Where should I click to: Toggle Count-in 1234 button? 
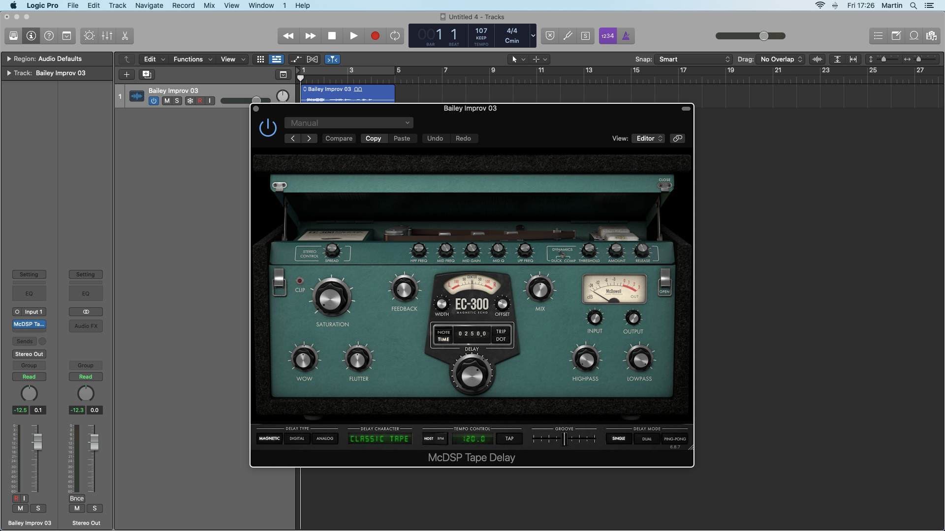click(607, 36)
